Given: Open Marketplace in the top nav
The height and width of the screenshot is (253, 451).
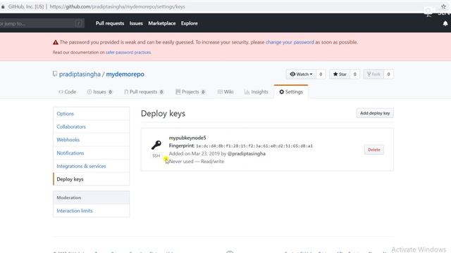Looking at the screenshot, I should pyautogui.click(x=162, y=23).
